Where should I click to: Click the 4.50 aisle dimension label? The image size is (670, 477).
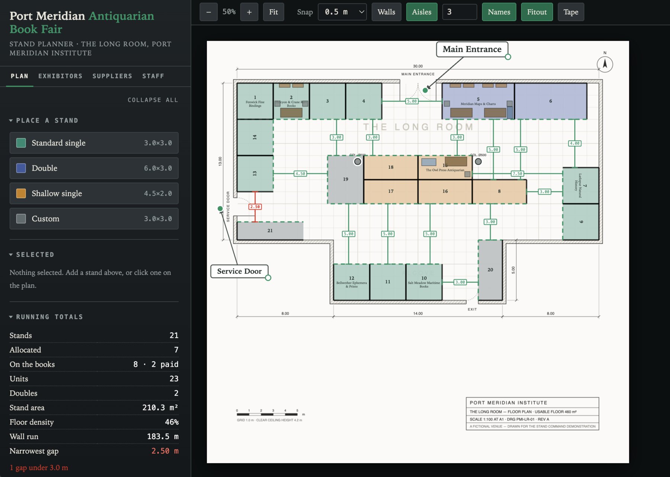pos(300,174)
